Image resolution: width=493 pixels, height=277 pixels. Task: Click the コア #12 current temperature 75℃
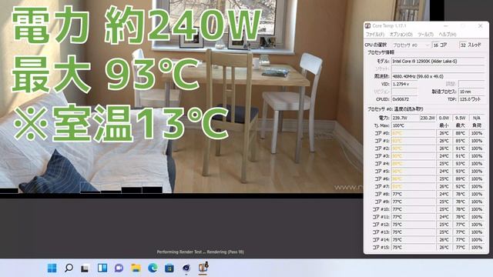click(413, 225)
